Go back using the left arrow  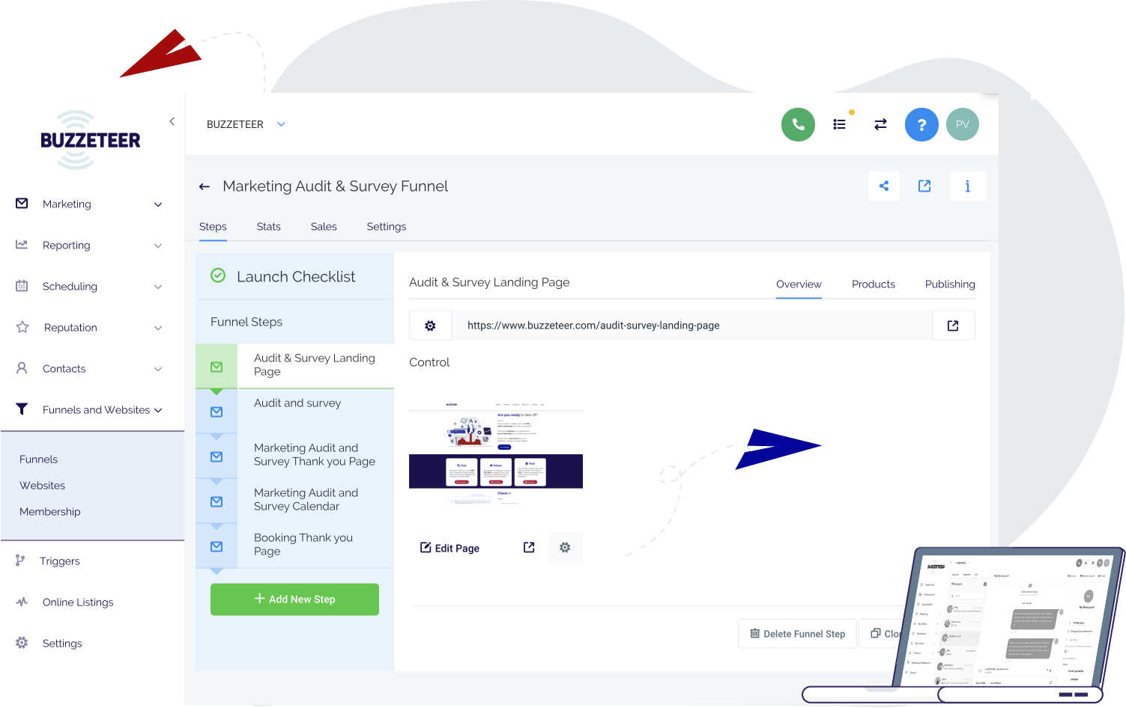[205, 186]
